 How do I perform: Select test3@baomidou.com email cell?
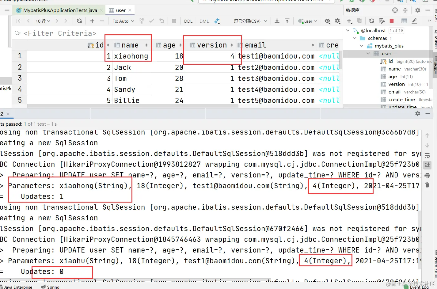(x=276, y=78)
